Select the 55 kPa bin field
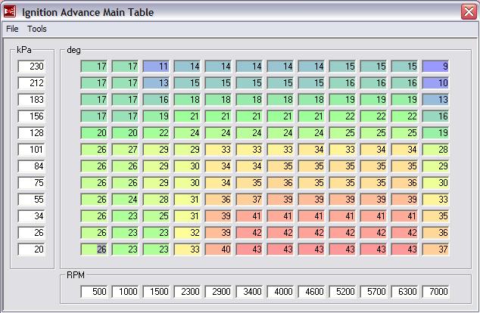This screenshot has height=313, width=480. [x=32, y=200]
